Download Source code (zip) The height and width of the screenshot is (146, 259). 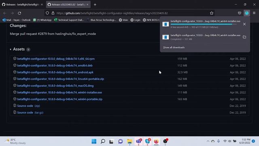click(29, 106)
